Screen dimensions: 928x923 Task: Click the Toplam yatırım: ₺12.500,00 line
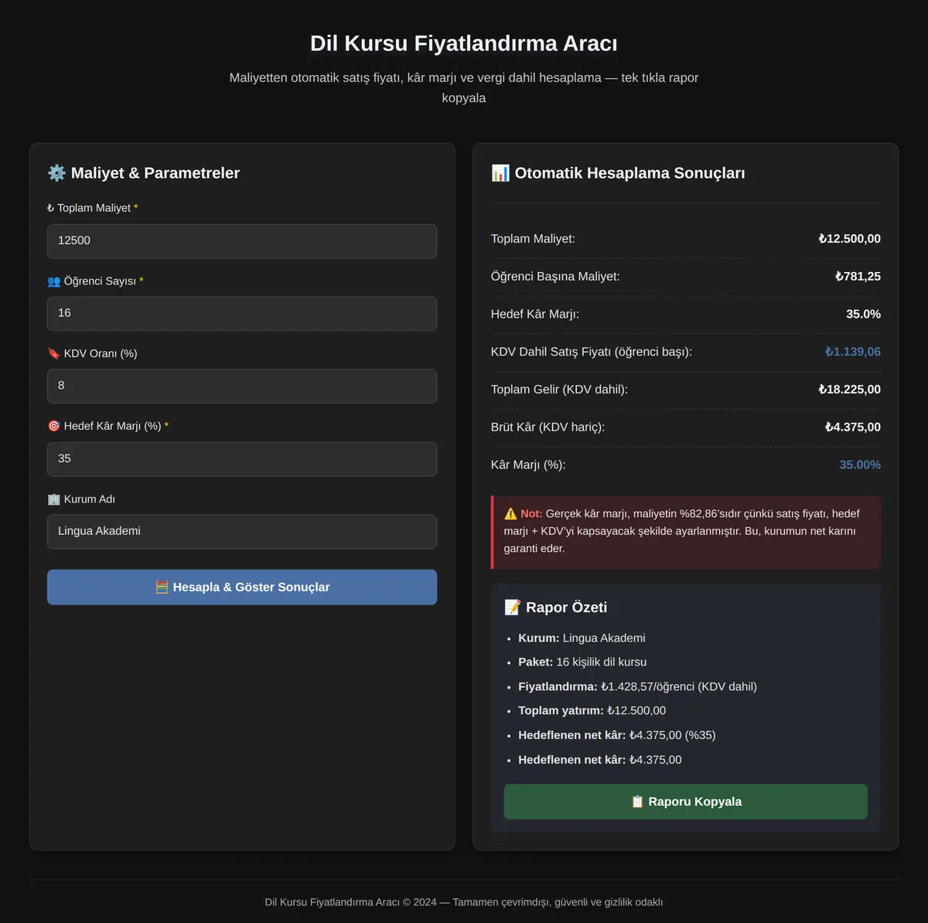(592, 711)
